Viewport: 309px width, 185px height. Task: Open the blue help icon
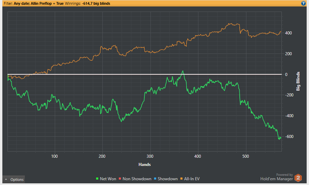click(x=303, y=4)
